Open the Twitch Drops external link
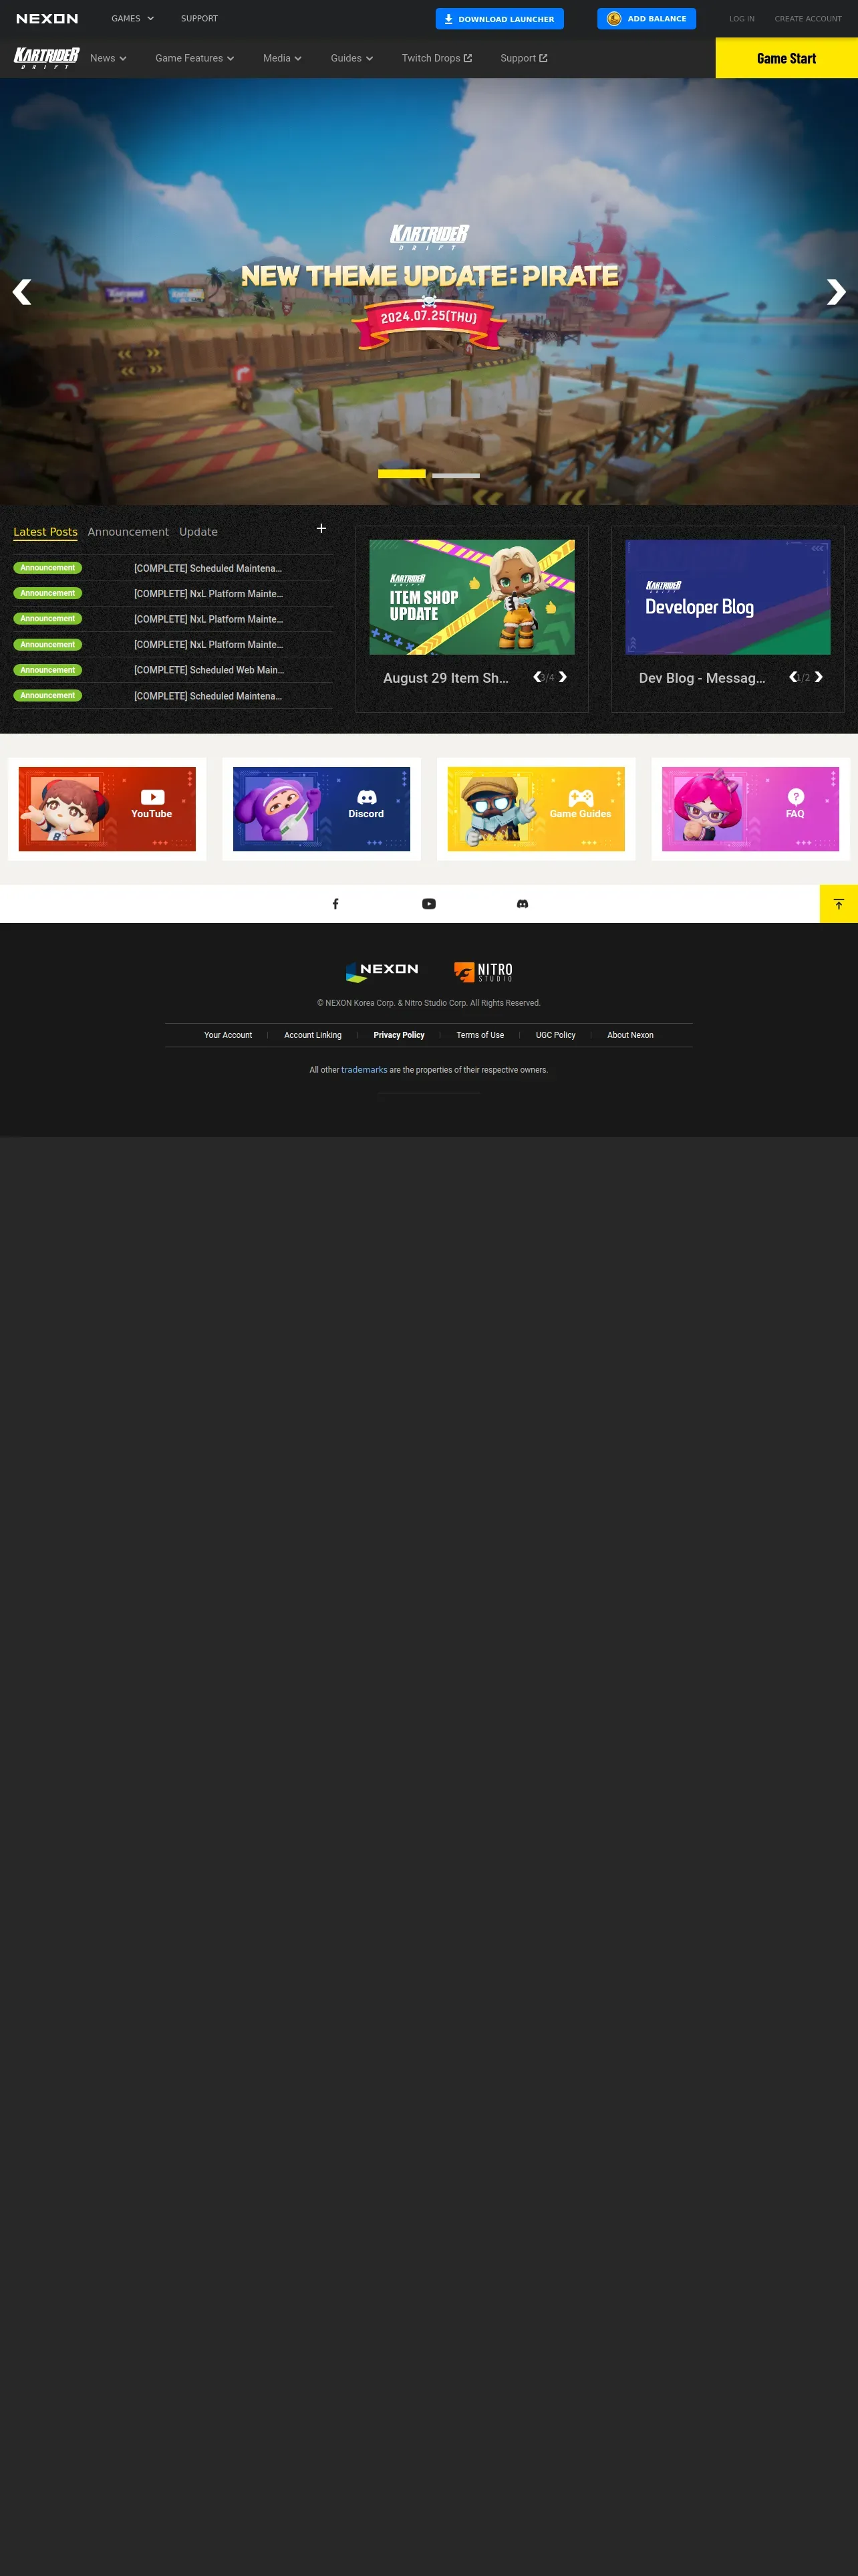The width and height of the screenshot is (858, 2576). 436,58
